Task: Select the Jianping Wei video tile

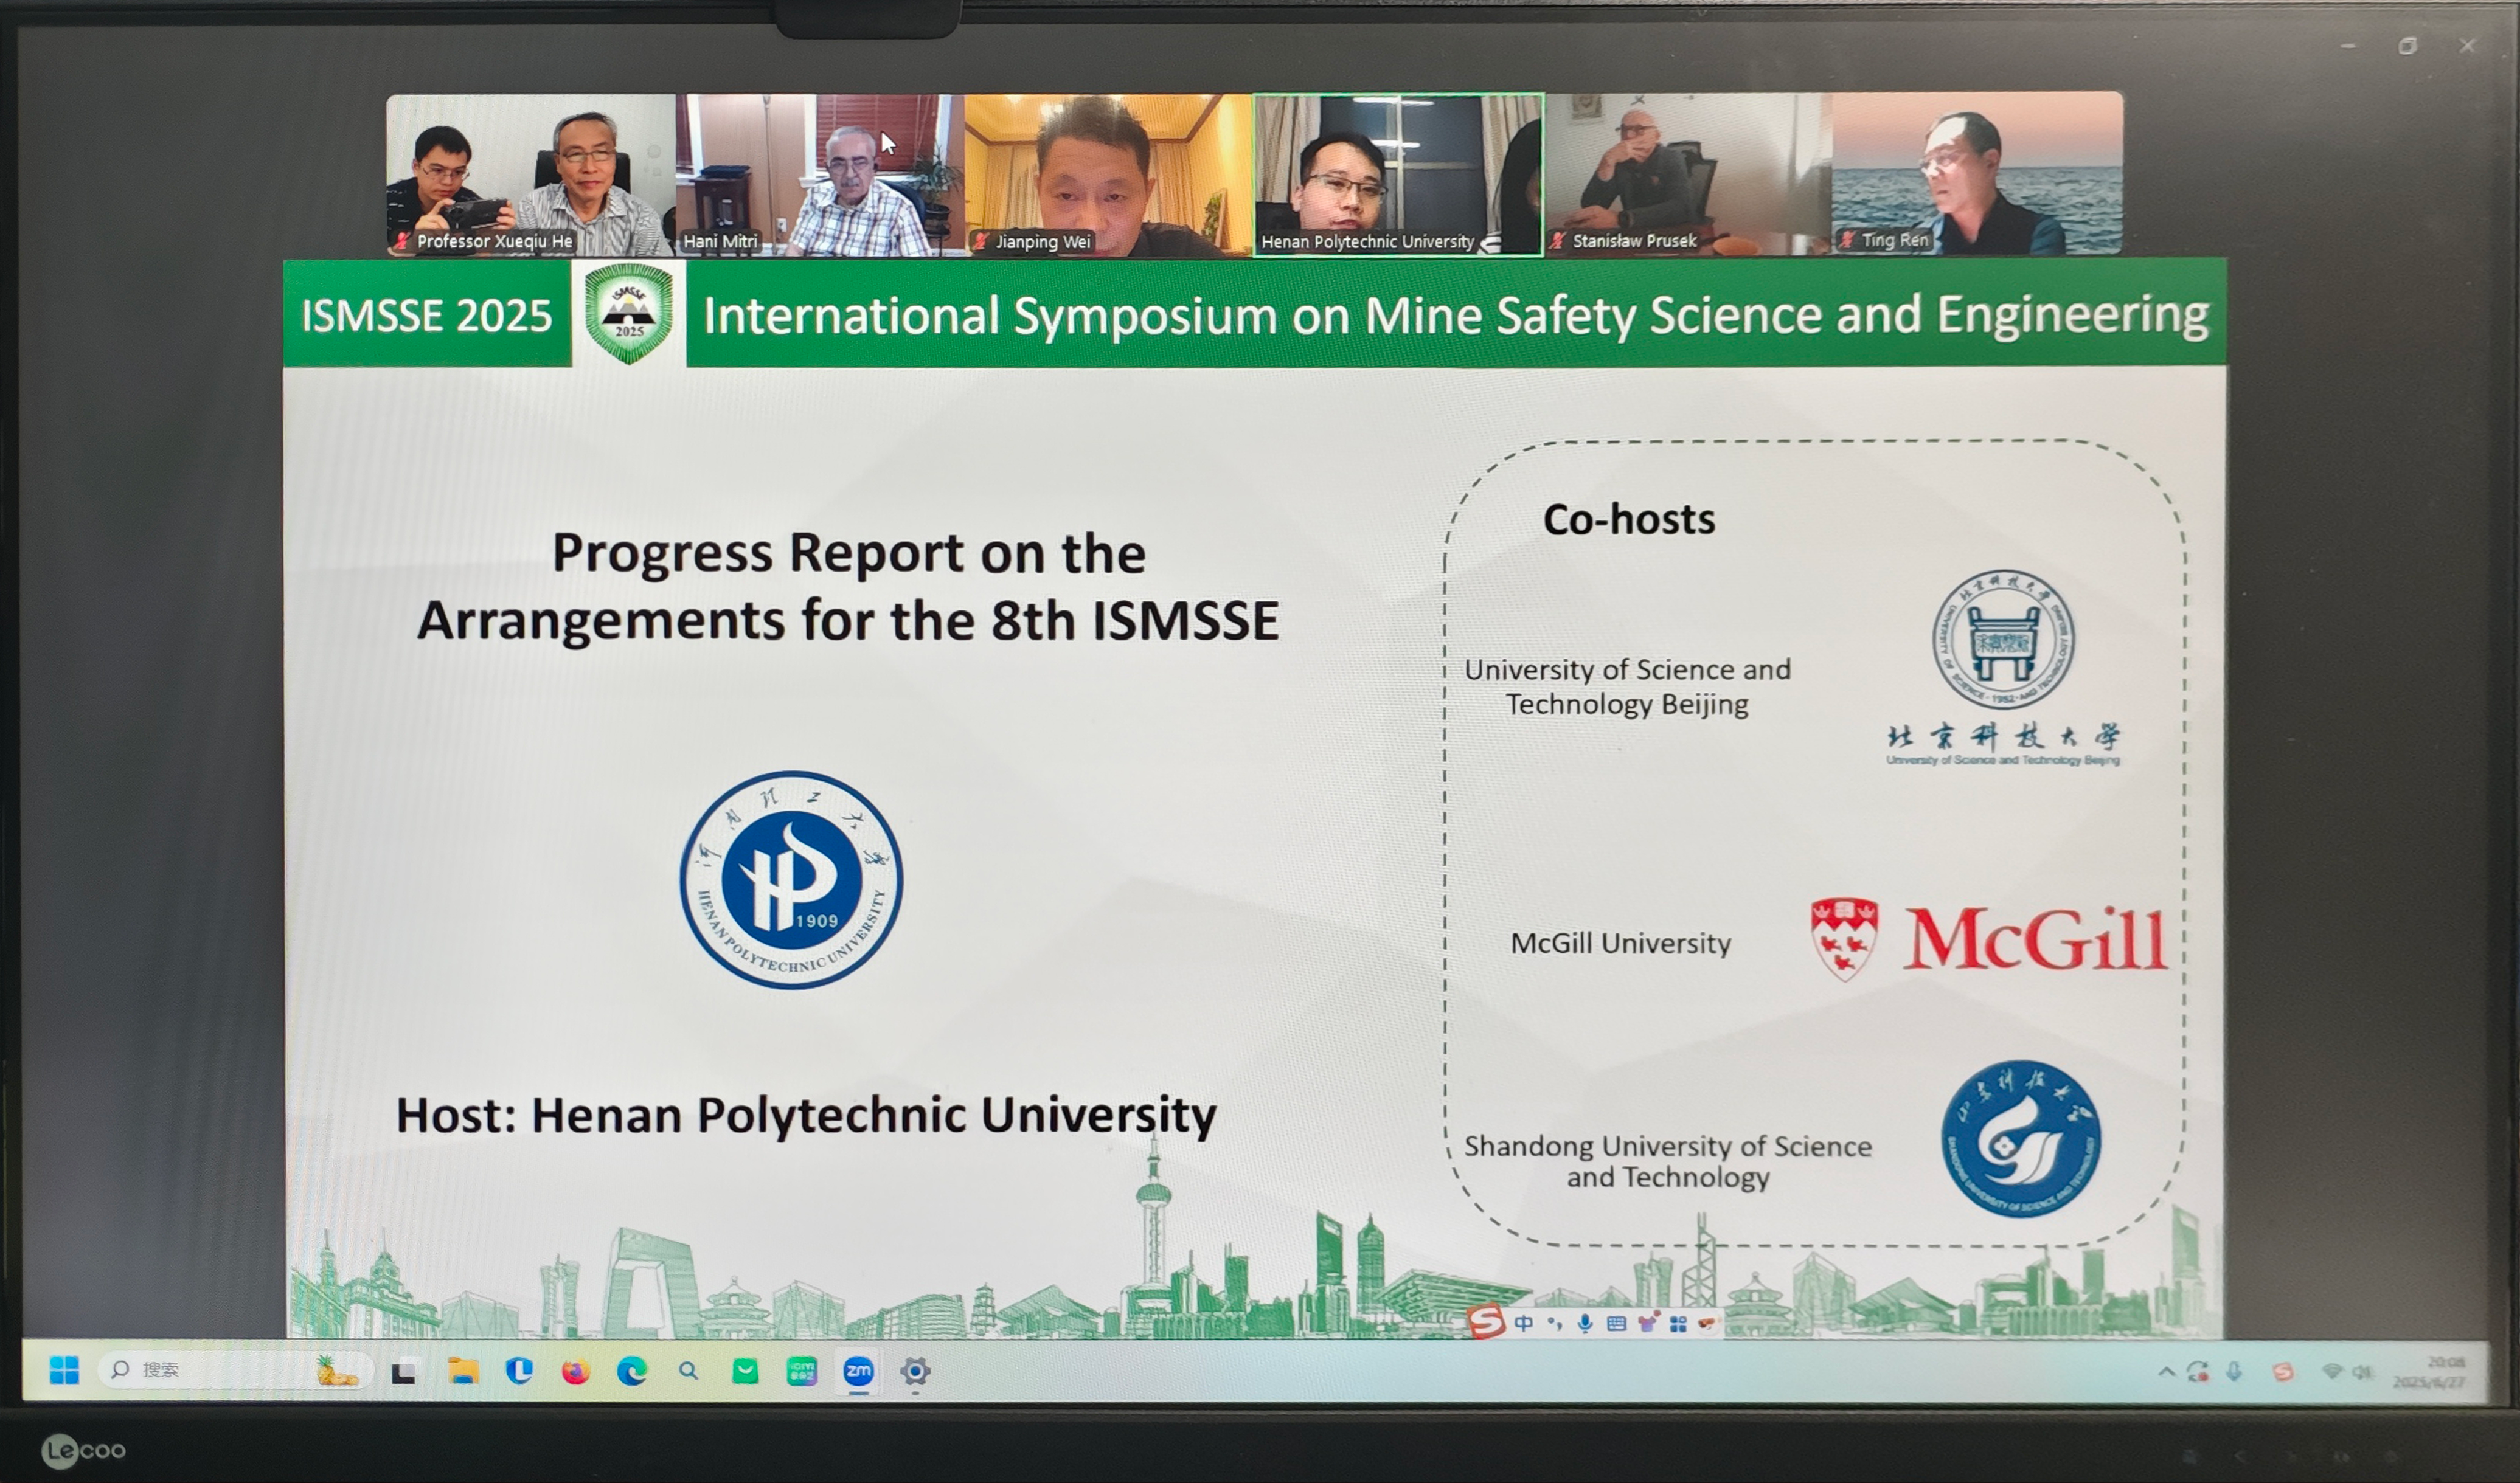Action: (1108, 175)
